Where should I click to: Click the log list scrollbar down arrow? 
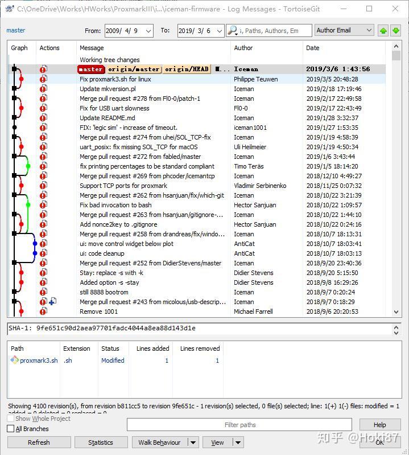[x=396, y=312]
